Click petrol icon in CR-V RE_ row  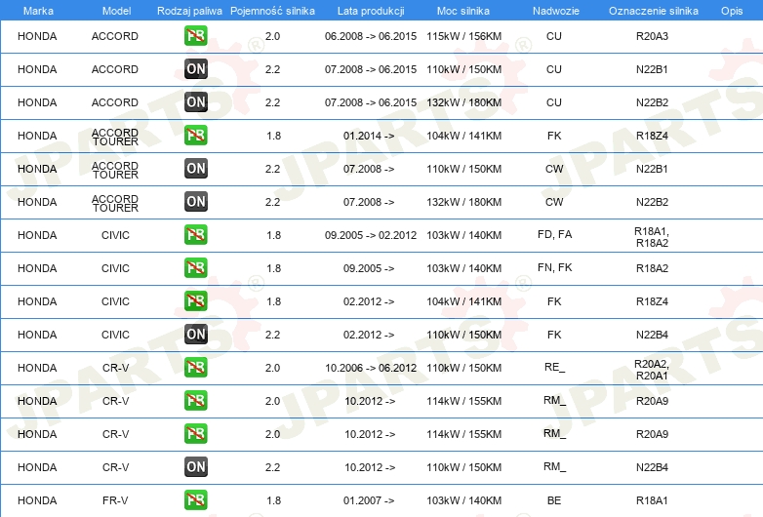195,367
